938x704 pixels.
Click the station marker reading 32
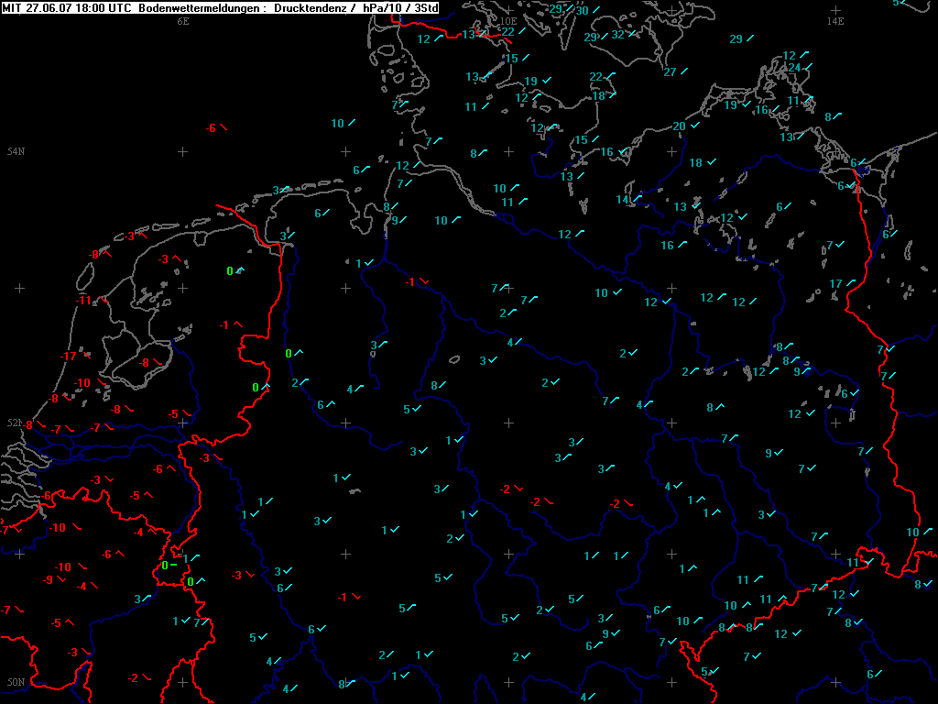[618, 35]
